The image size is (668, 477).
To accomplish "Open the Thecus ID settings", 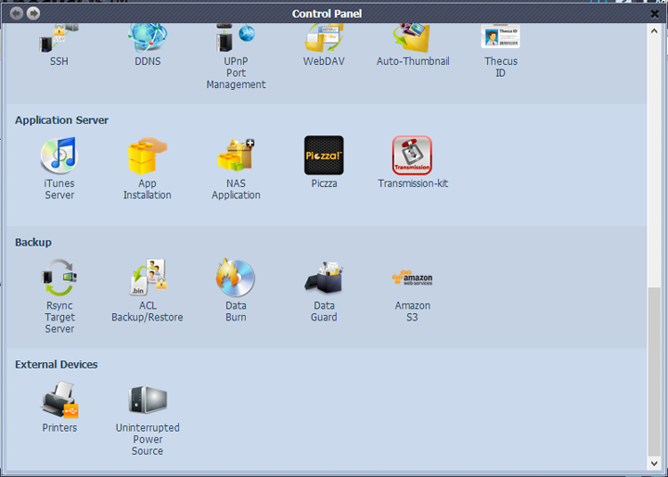I will point(500,40).
